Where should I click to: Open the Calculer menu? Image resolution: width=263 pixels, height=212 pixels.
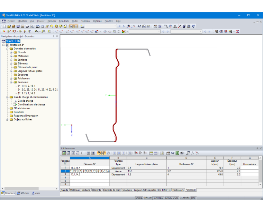(x=52, y=21)
